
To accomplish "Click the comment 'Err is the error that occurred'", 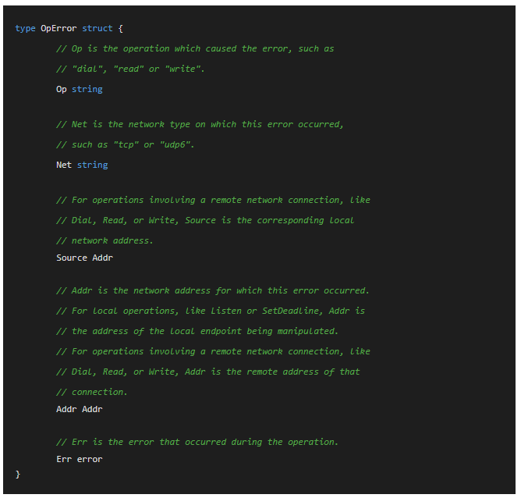I will click(x=197, y=442).
